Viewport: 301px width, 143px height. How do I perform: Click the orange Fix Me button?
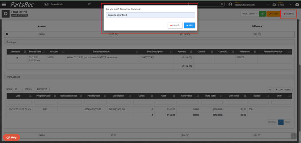point(273,14)
